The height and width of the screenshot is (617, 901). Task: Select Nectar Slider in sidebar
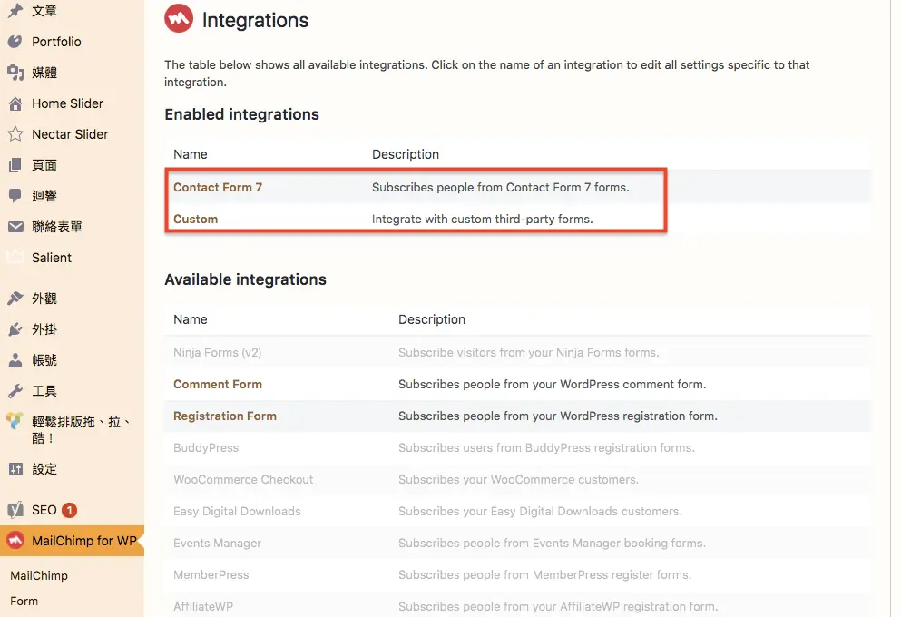(72, 134)
